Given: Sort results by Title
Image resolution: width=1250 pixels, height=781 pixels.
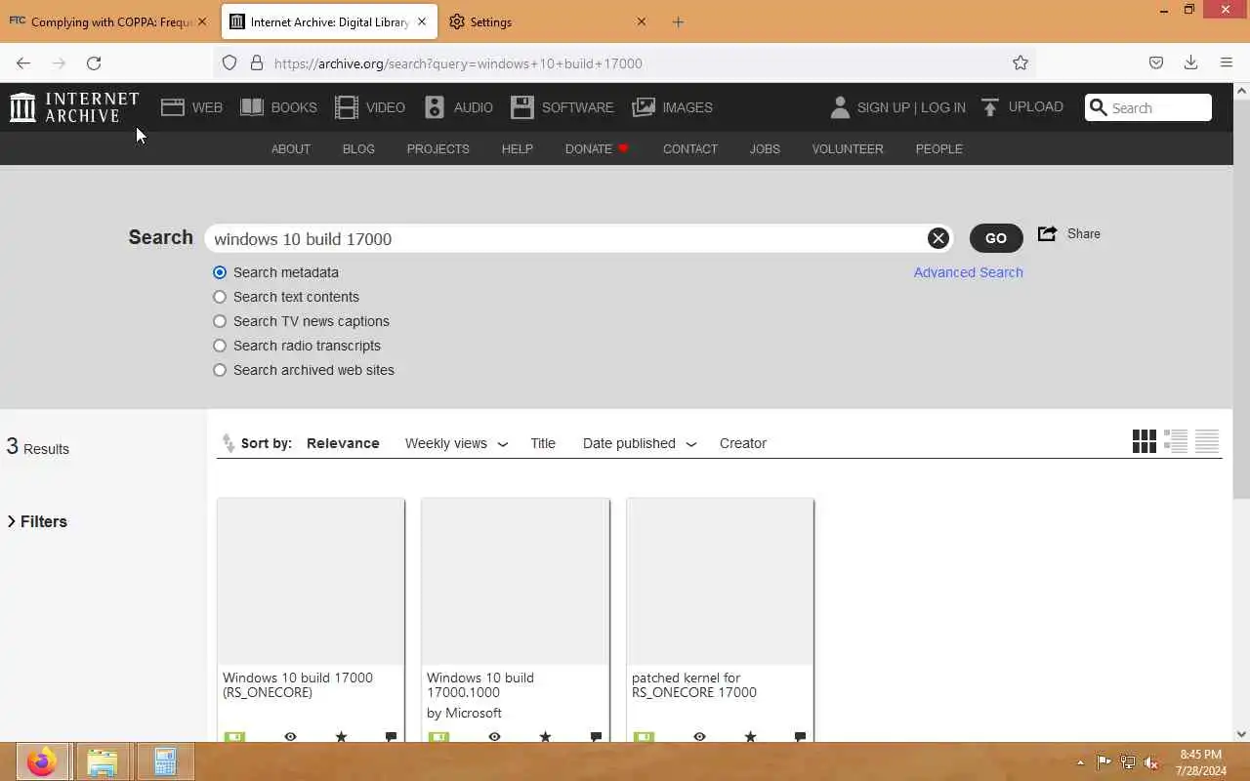Looking at the screenshot, I should 543,443.
